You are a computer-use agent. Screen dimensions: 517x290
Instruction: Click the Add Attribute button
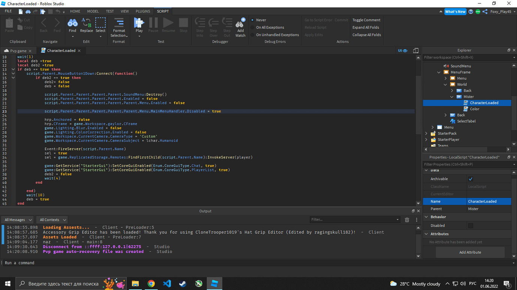(470, 252)
